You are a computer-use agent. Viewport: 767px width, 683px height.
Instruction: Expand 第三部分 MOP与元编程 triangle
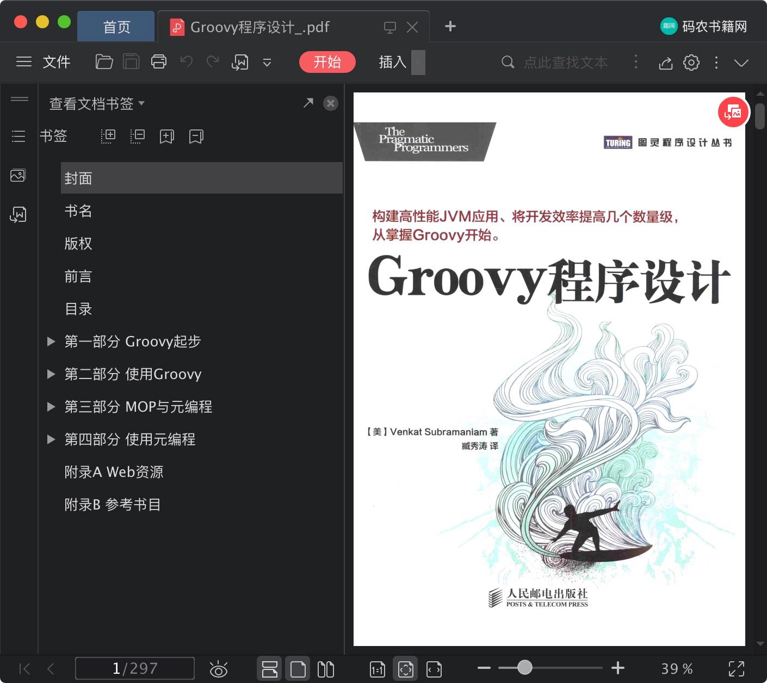coord(51,407)
